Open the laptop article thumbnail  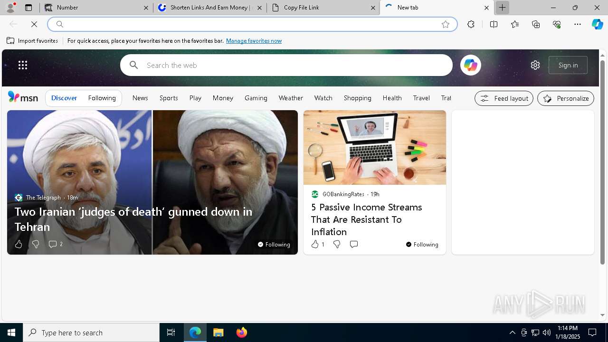(x=375, y=148)
